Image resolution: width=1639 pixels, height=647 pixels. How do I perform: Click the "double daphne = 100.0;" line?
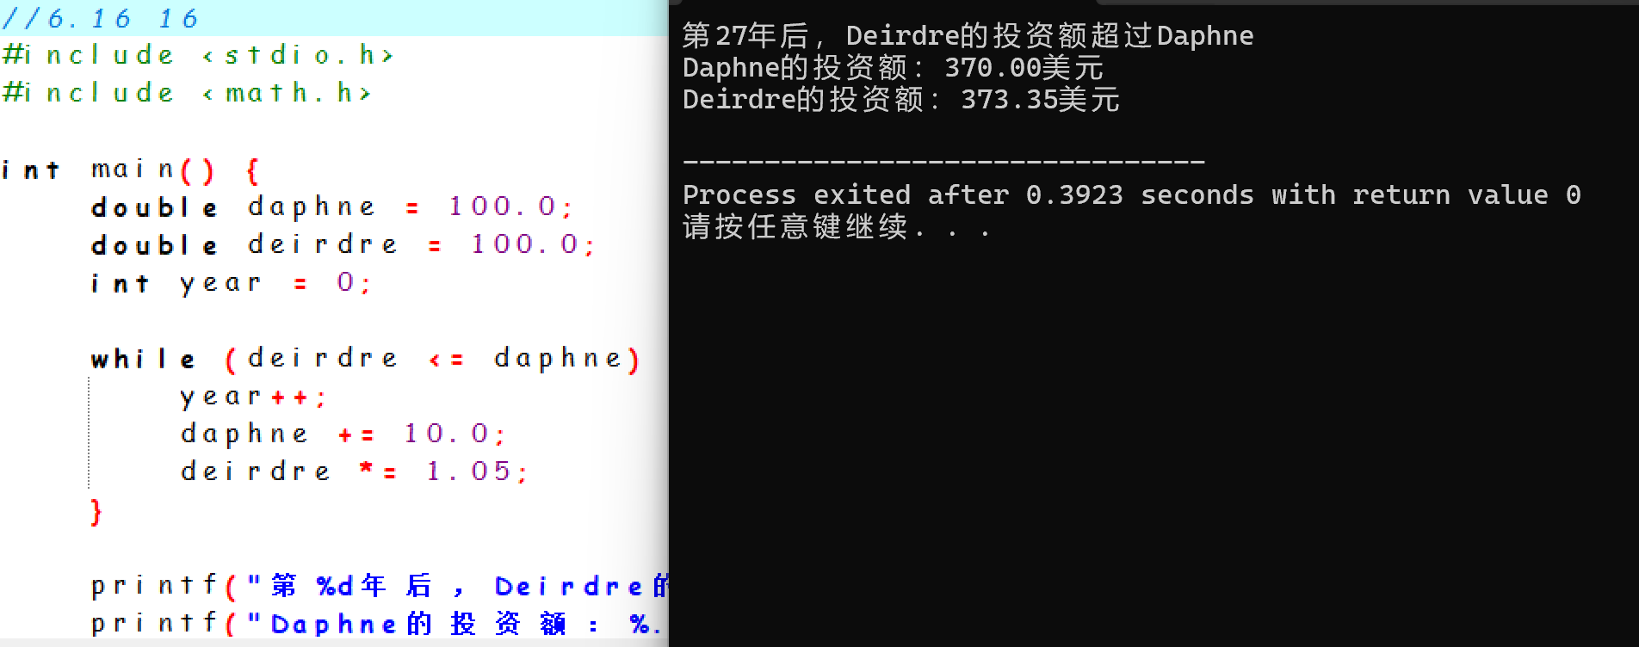point(332,207)
